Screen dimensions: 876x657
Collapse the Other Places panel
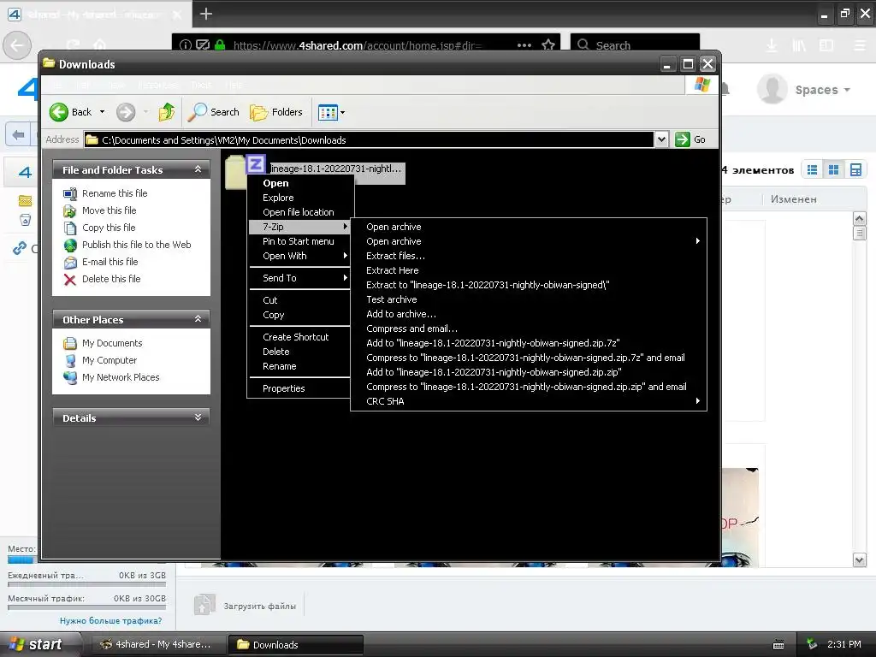(x=198, y=319)
